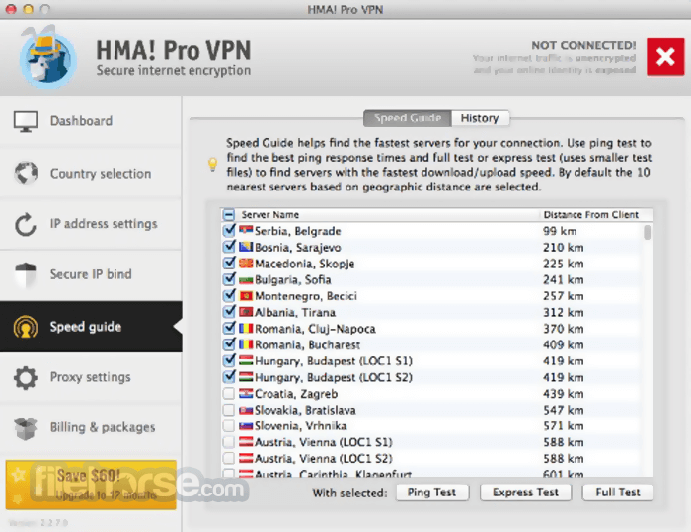Uncheck Hungary, Budapest (LOC1 S2) checkbox
Screen dimensions: 691x532
click(x=229, y=376)
